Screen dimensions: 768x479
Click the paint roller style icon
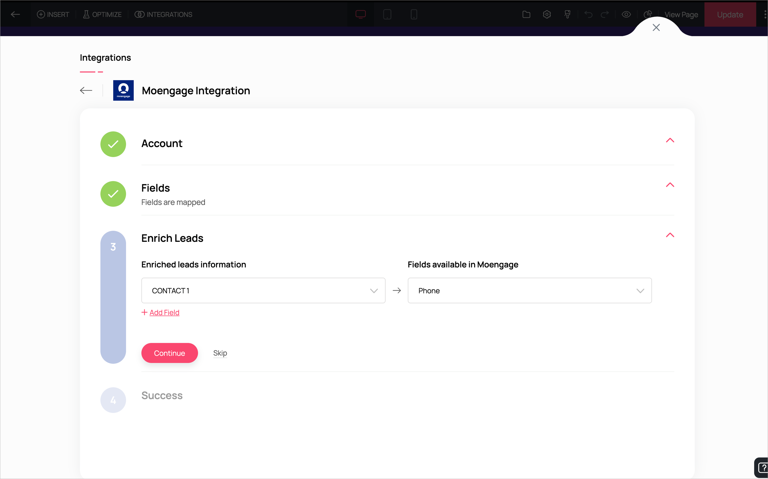(x=567, y=15)
